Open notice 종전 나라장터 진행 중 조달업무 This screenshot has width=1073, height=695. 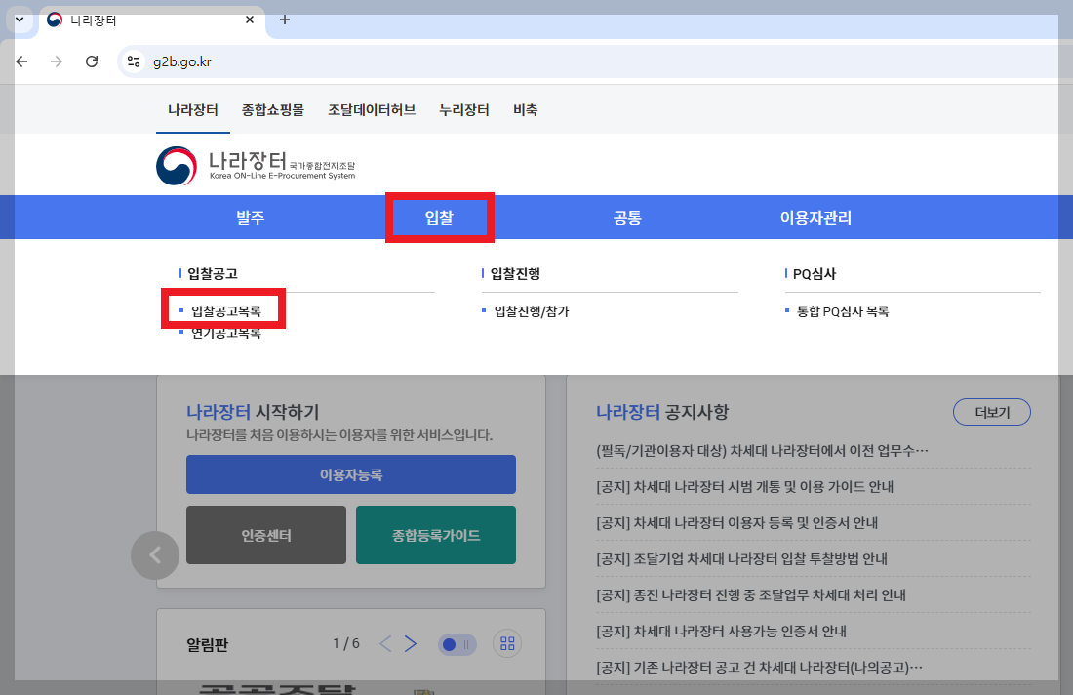point(751,595)
